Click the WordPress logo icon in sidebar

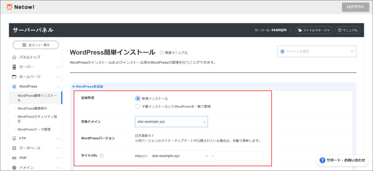[14, 86]
